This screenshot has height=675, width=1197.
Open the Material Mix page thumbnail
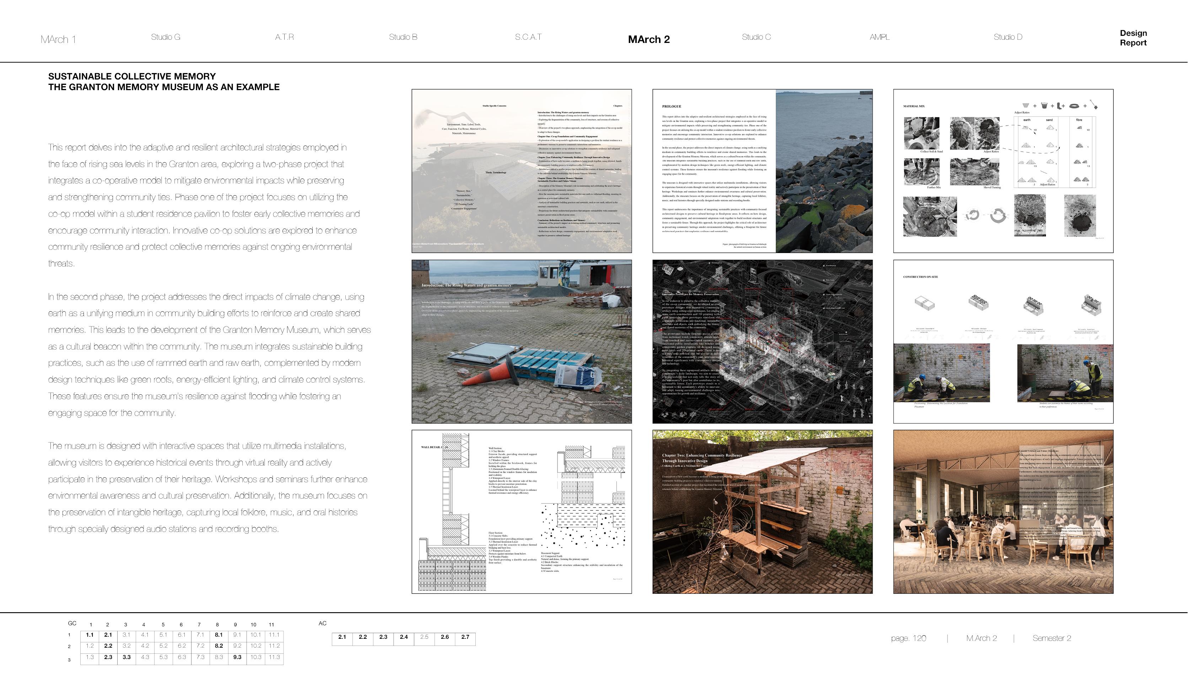click(1003, 171)
